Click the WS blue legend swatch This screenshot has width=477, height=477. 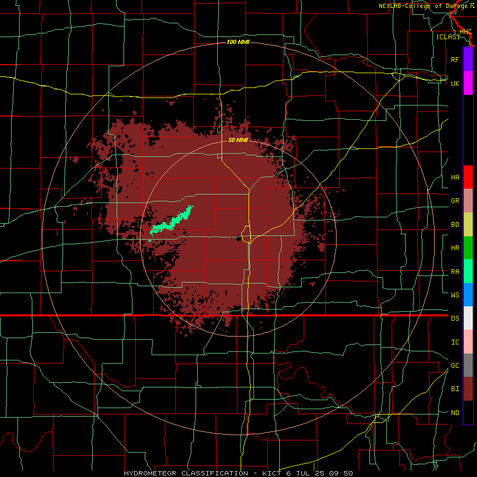click(468, 295)
